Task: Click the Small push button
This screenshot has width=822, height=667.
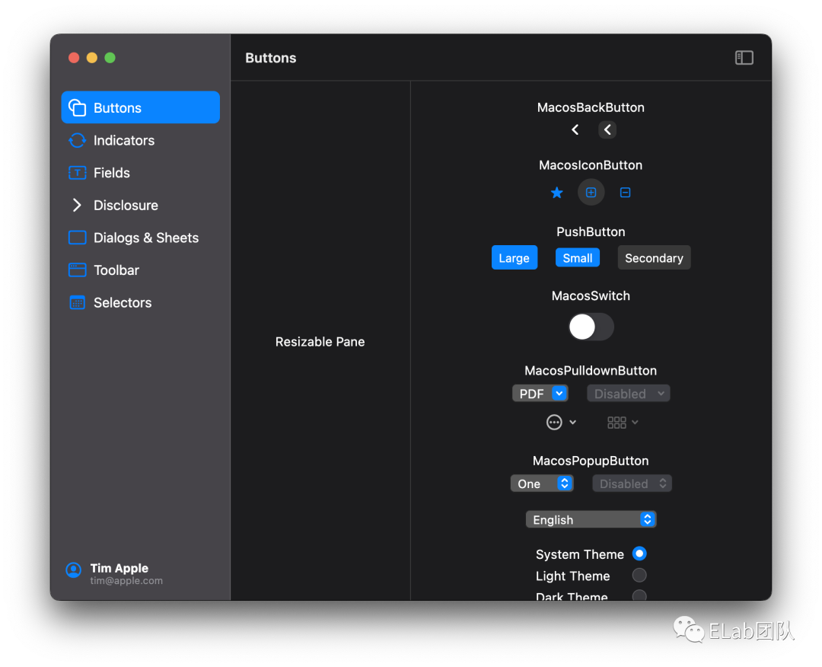Action: click(577, 257)
